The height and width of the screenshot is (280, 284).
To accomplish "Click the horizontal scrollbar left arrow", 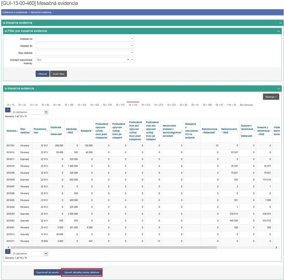I will point(8,247).
